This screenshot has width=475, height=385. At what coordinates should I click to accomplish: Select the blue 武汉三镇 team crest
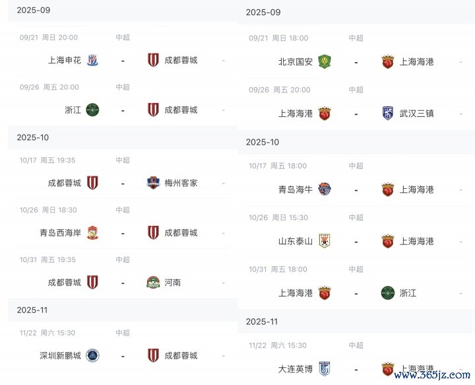click(388, 114)
